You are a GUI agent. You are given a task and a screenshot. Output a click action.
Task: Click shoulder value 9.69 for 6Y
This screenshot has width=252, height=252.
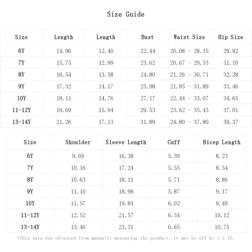[x=78, y=156]
